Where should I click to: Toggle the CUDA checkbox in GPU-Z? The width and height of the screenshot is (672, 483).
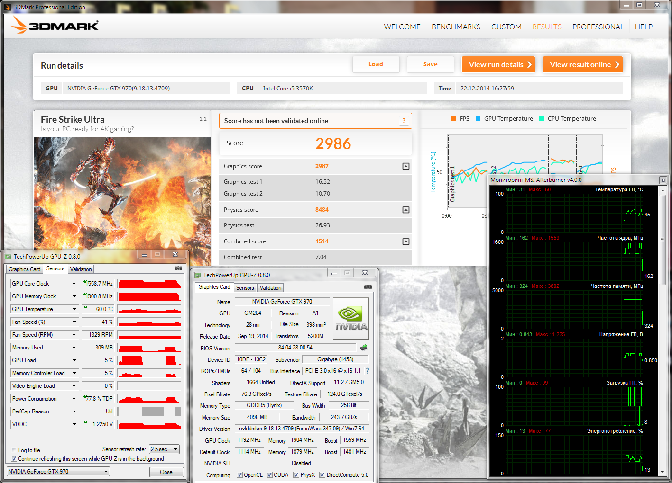pos(269,475)
